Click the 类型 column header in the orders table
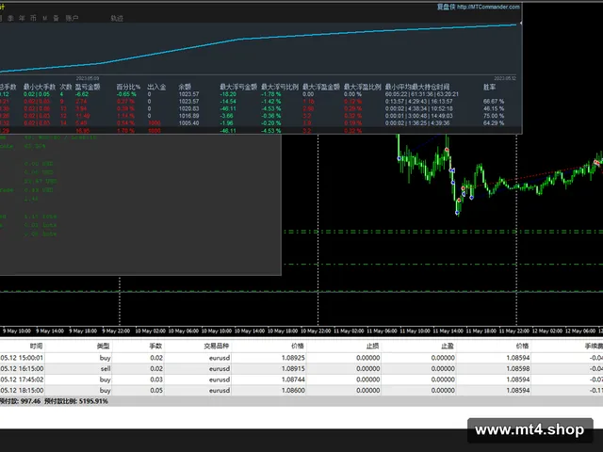The height and width of the screenshot is (452, 603). [104, 346]
